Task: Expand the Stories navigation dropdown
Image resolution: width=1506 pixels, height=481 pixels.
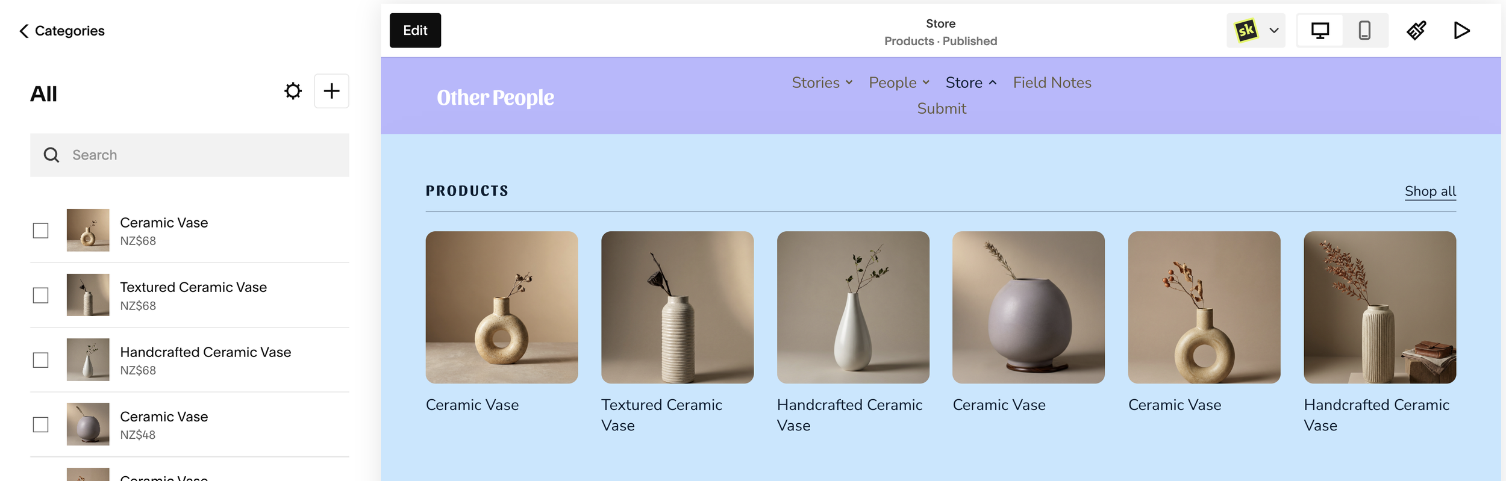Action: coord(822,82)
